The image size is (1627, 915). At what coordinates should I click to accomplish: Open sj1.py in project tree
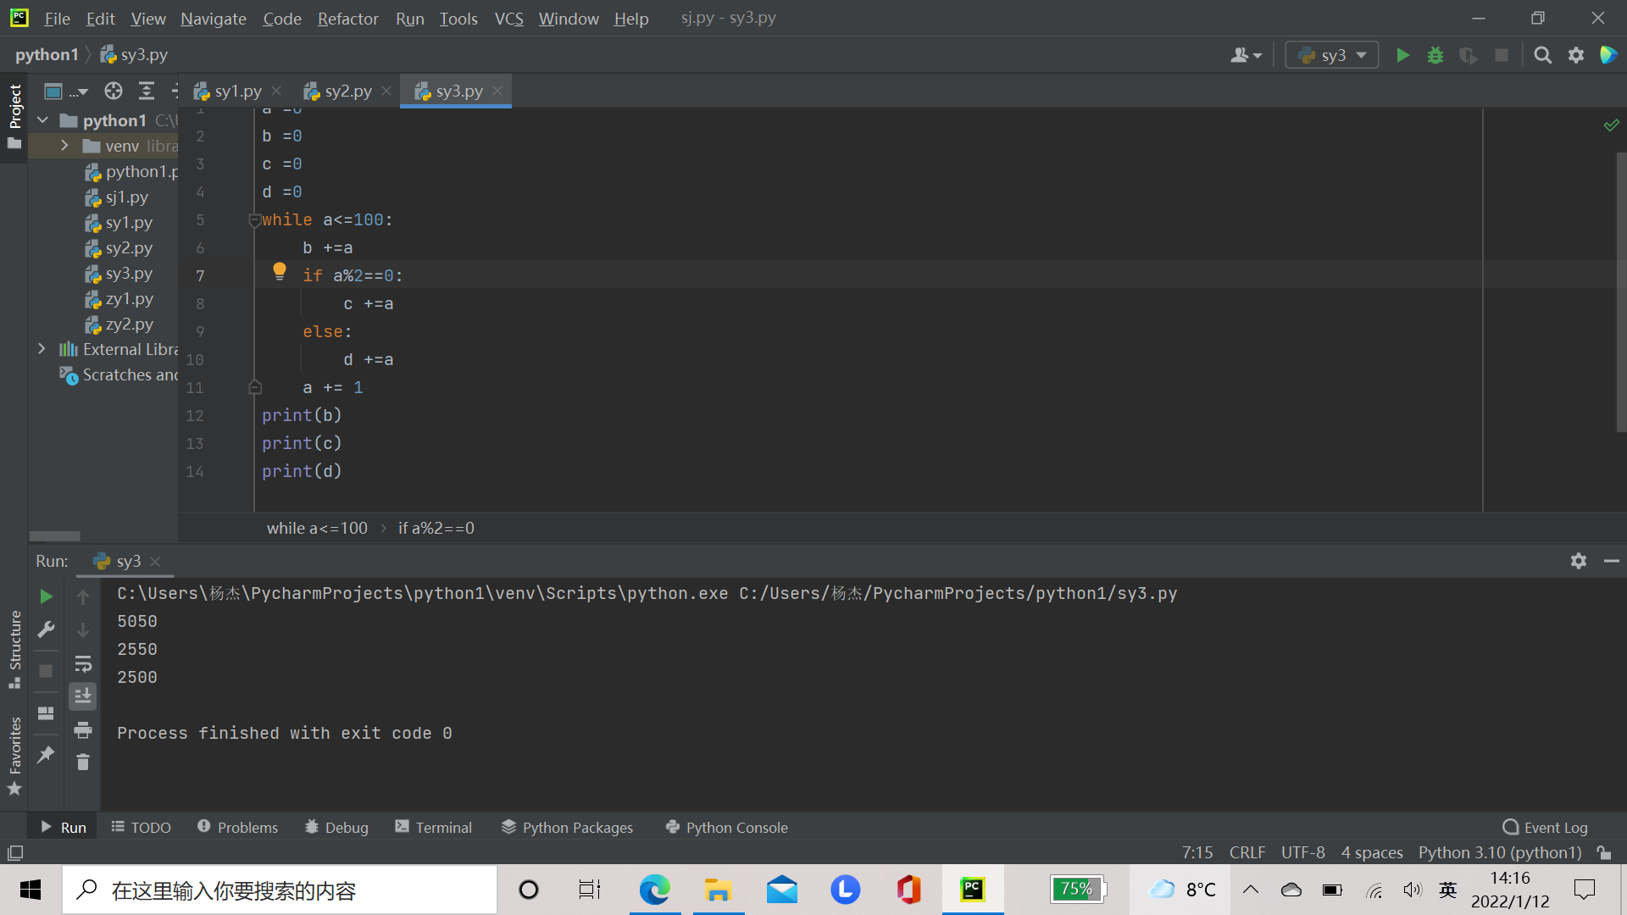click(126, 197)
